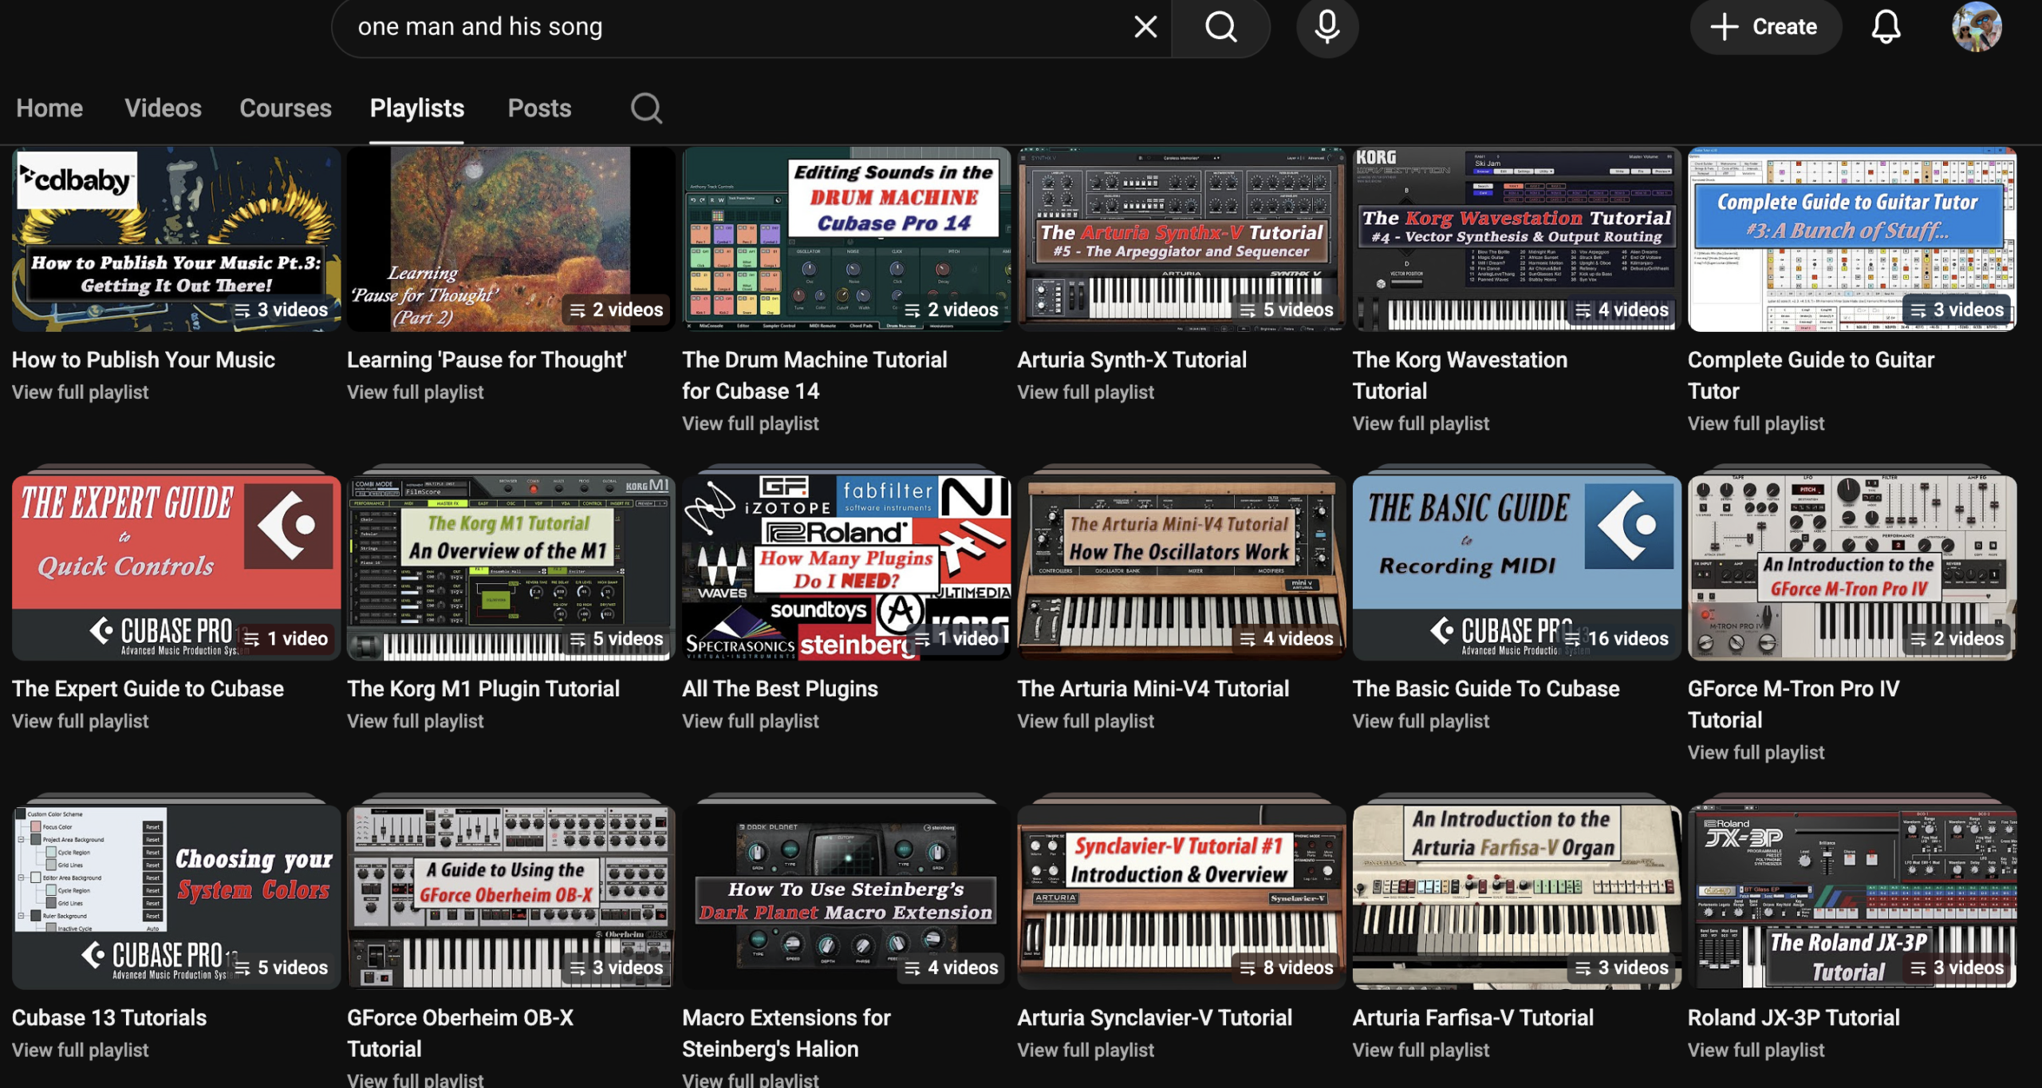
Task: Clear the search text with X
Action: point(1145,27)
